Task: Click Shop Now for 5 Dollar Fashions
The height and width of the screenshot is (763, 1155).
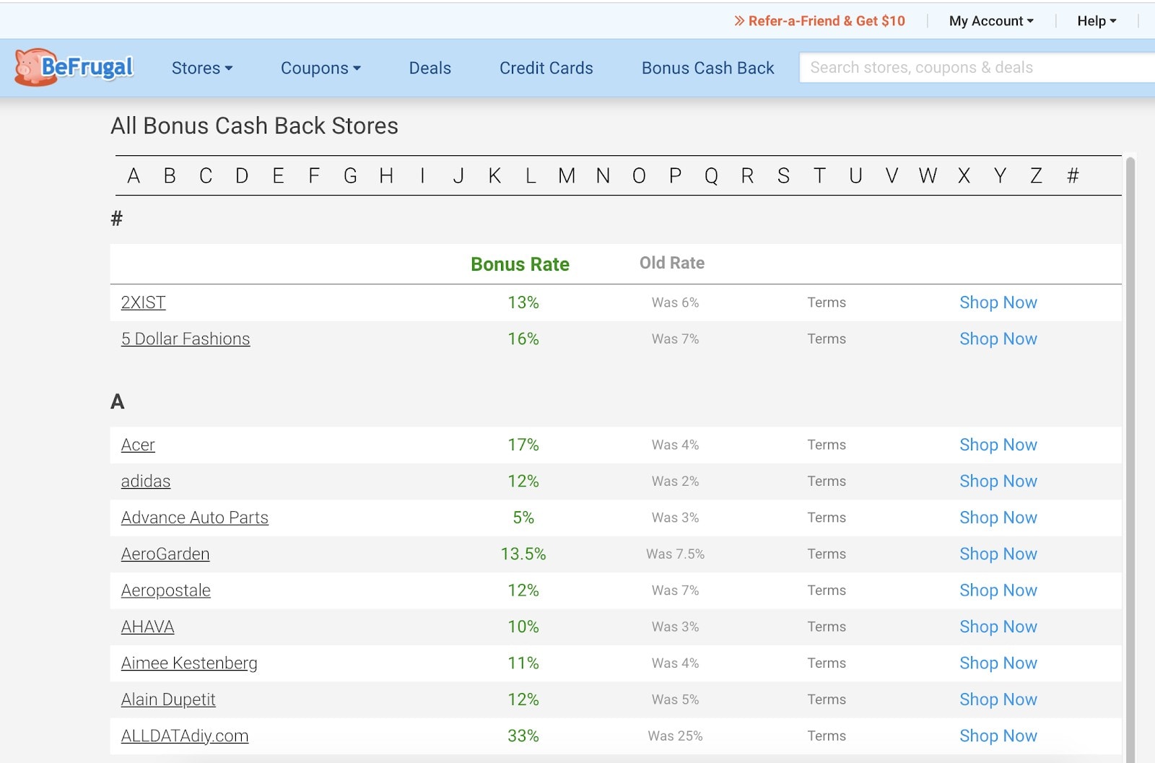Action: pos(998,339)
